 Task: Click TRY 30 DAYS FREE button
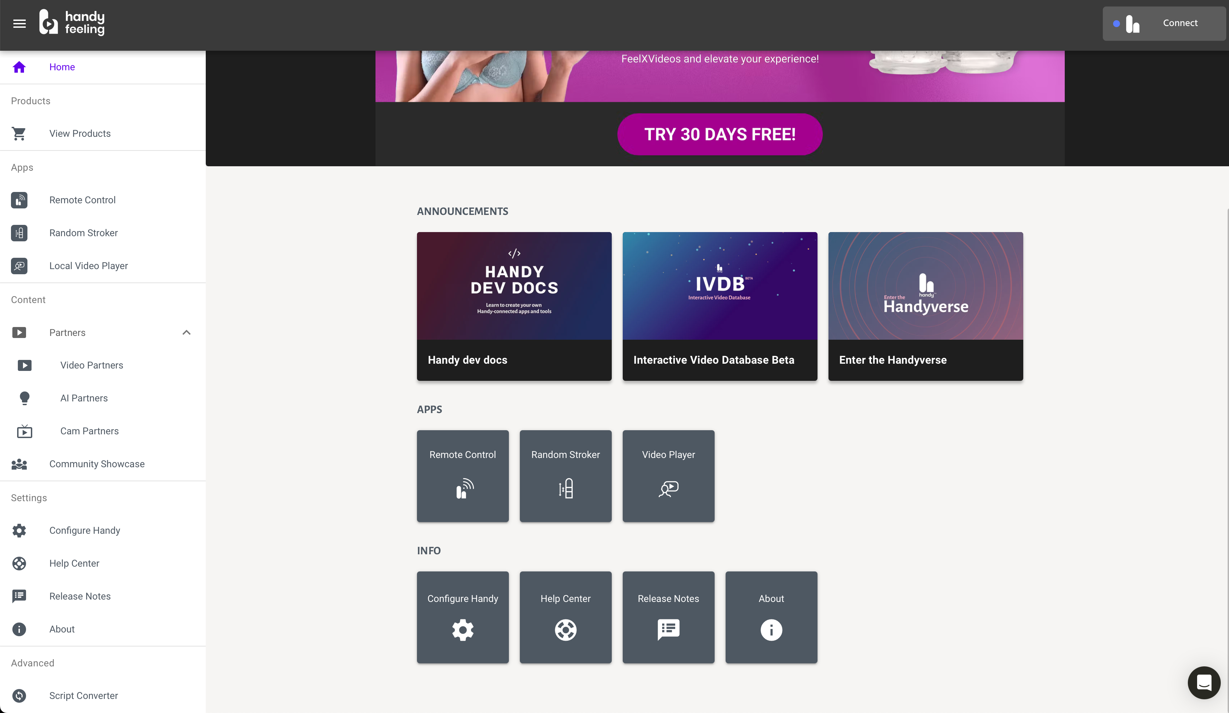click(720, 134)
